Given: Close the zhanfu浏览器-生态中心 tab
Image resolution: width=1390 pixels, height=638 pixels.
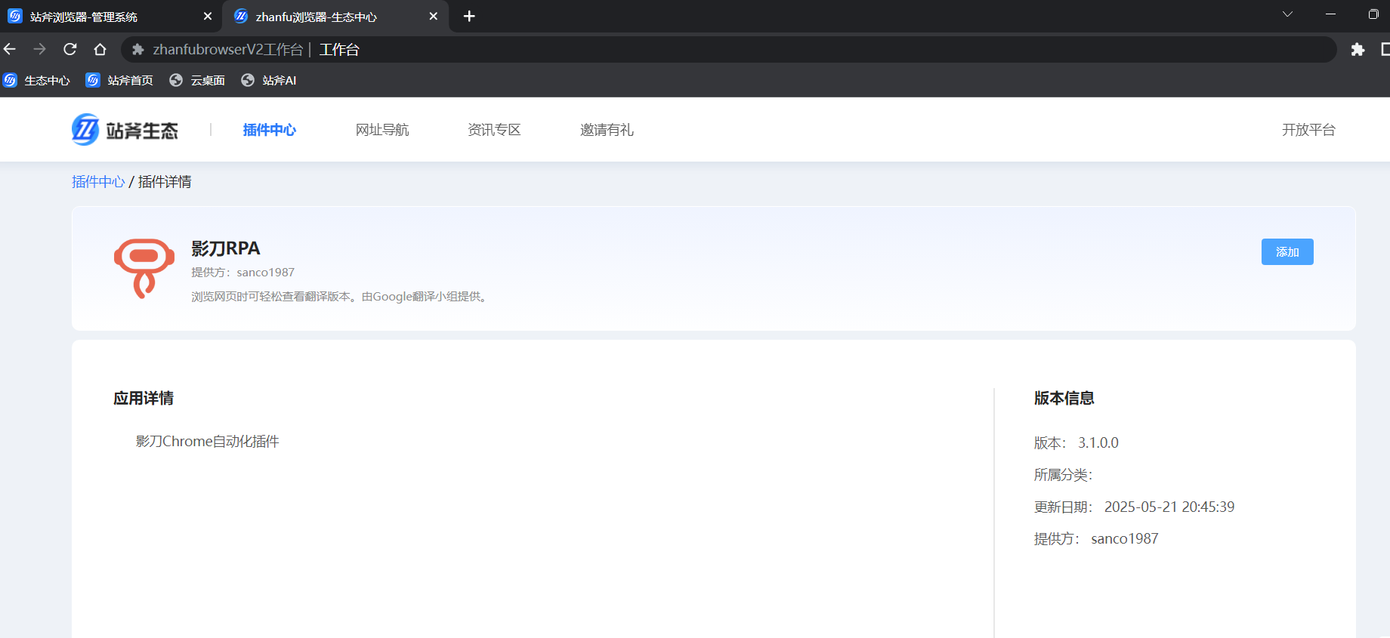Looking at the screenshot, I should pyautogui.click(x=434, y=16).
